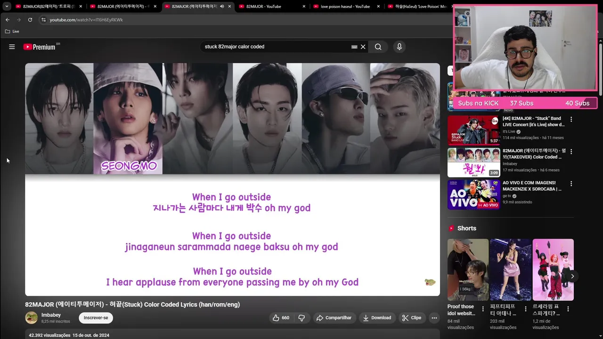
Task: Close the "love poison haseul" tab
Action: click(378, 7)
